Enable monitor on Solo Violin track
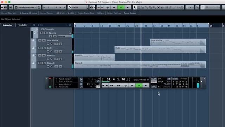Screen dimensions: 225x127 51,44
